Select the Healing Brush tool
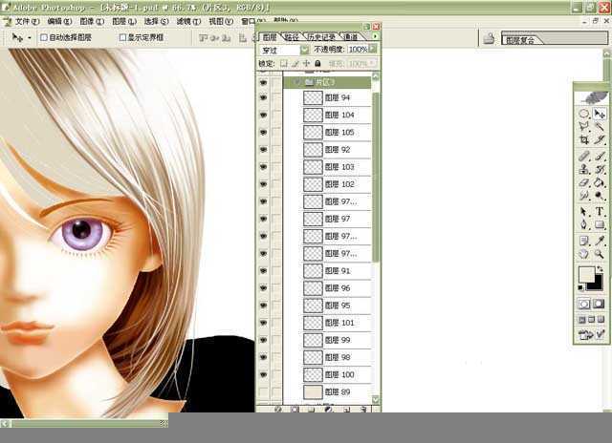Screen dimensions: 612x443 pyautogui.click(x=584, y=157)
